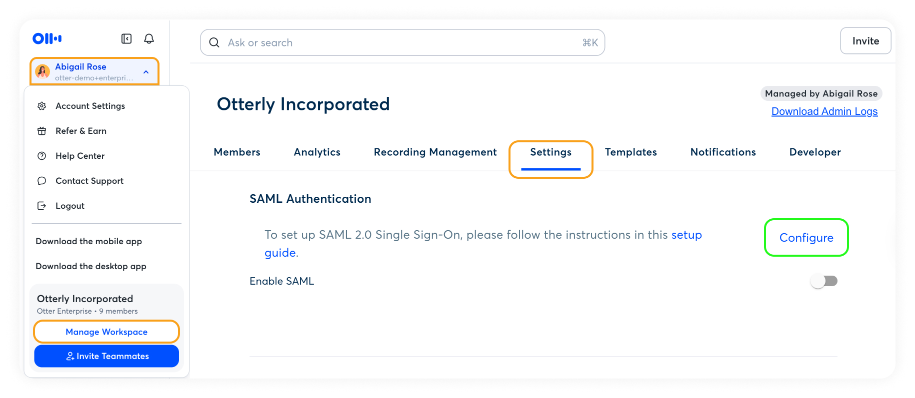
Task: Click the Contact Support chat bubble icon
Action: (x=42, y=181)
